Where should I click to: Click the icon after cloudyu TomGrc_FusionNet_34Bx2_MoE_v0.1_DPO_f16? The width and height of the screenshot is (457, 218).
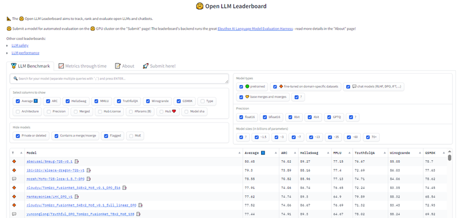(125, 187)
